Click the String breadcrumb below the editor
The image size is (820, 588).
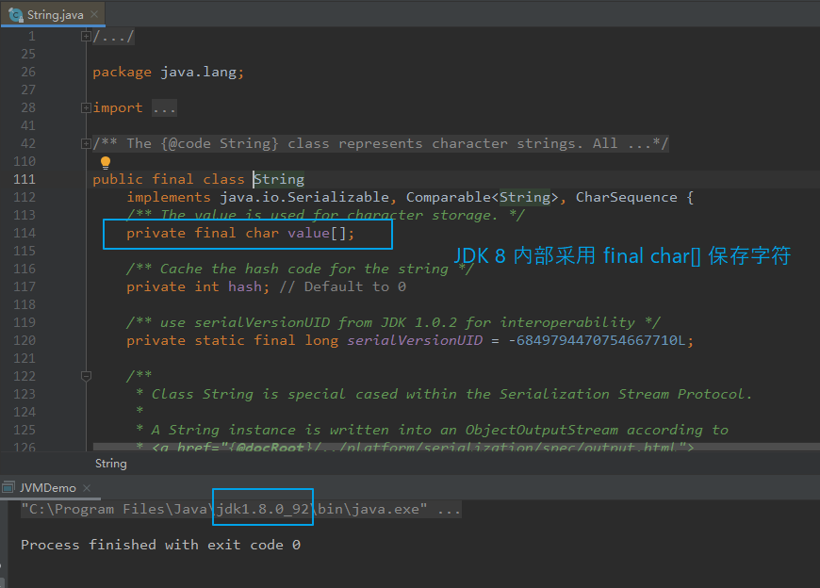click(111, 464)
